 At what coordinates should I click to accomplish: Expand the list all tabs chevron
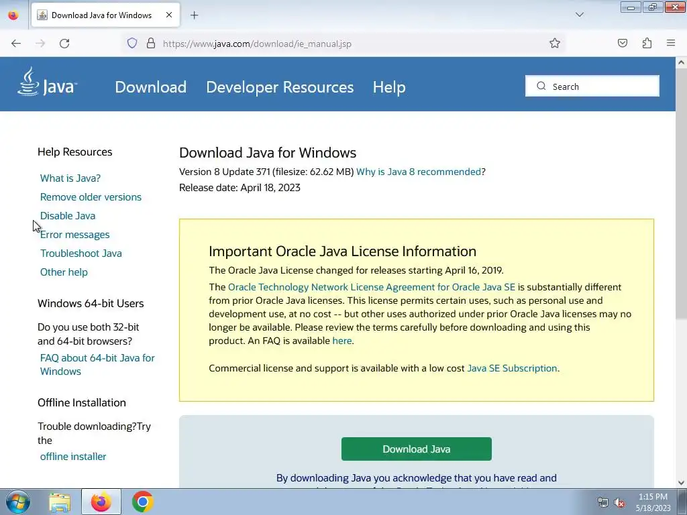[x=580, y=15]
